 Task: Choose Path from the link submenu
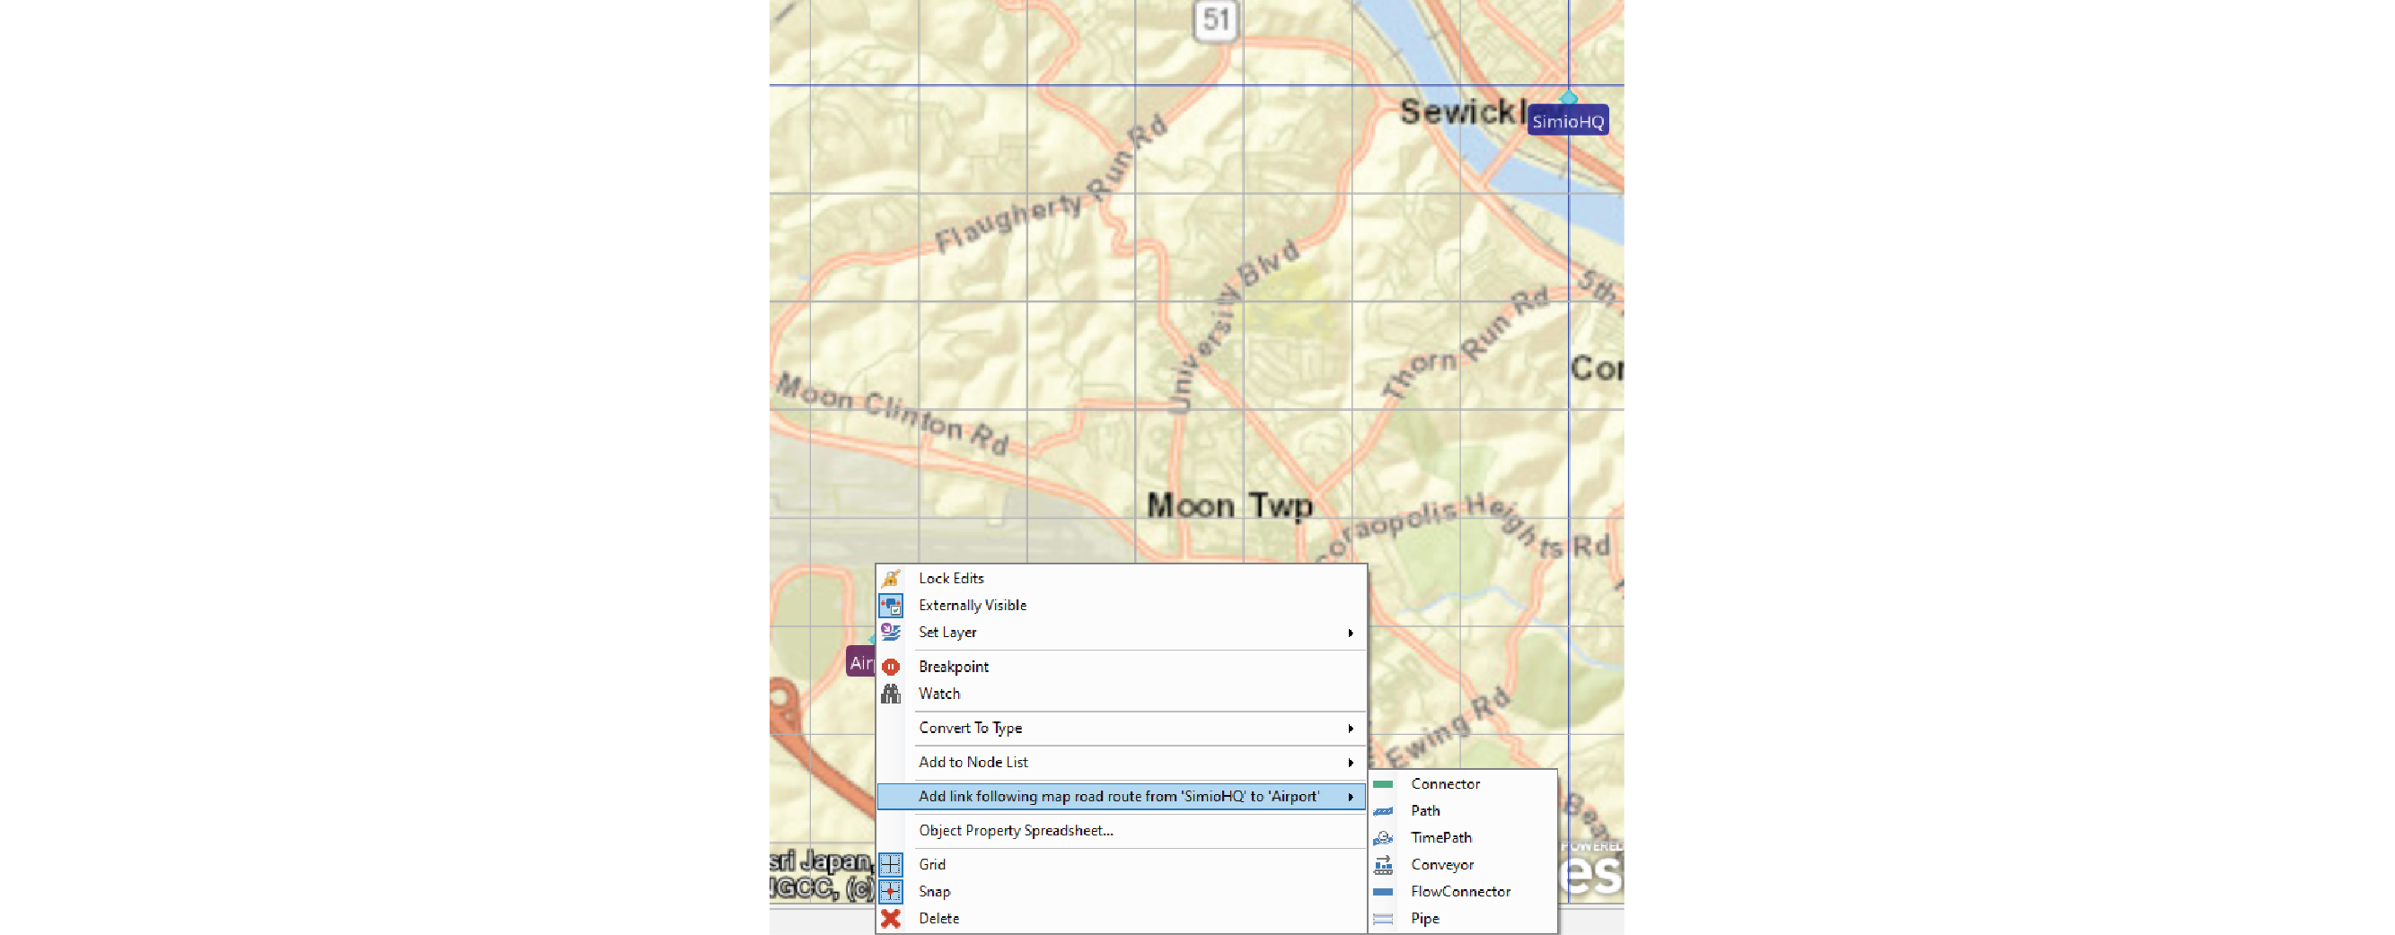(1424, 810)
